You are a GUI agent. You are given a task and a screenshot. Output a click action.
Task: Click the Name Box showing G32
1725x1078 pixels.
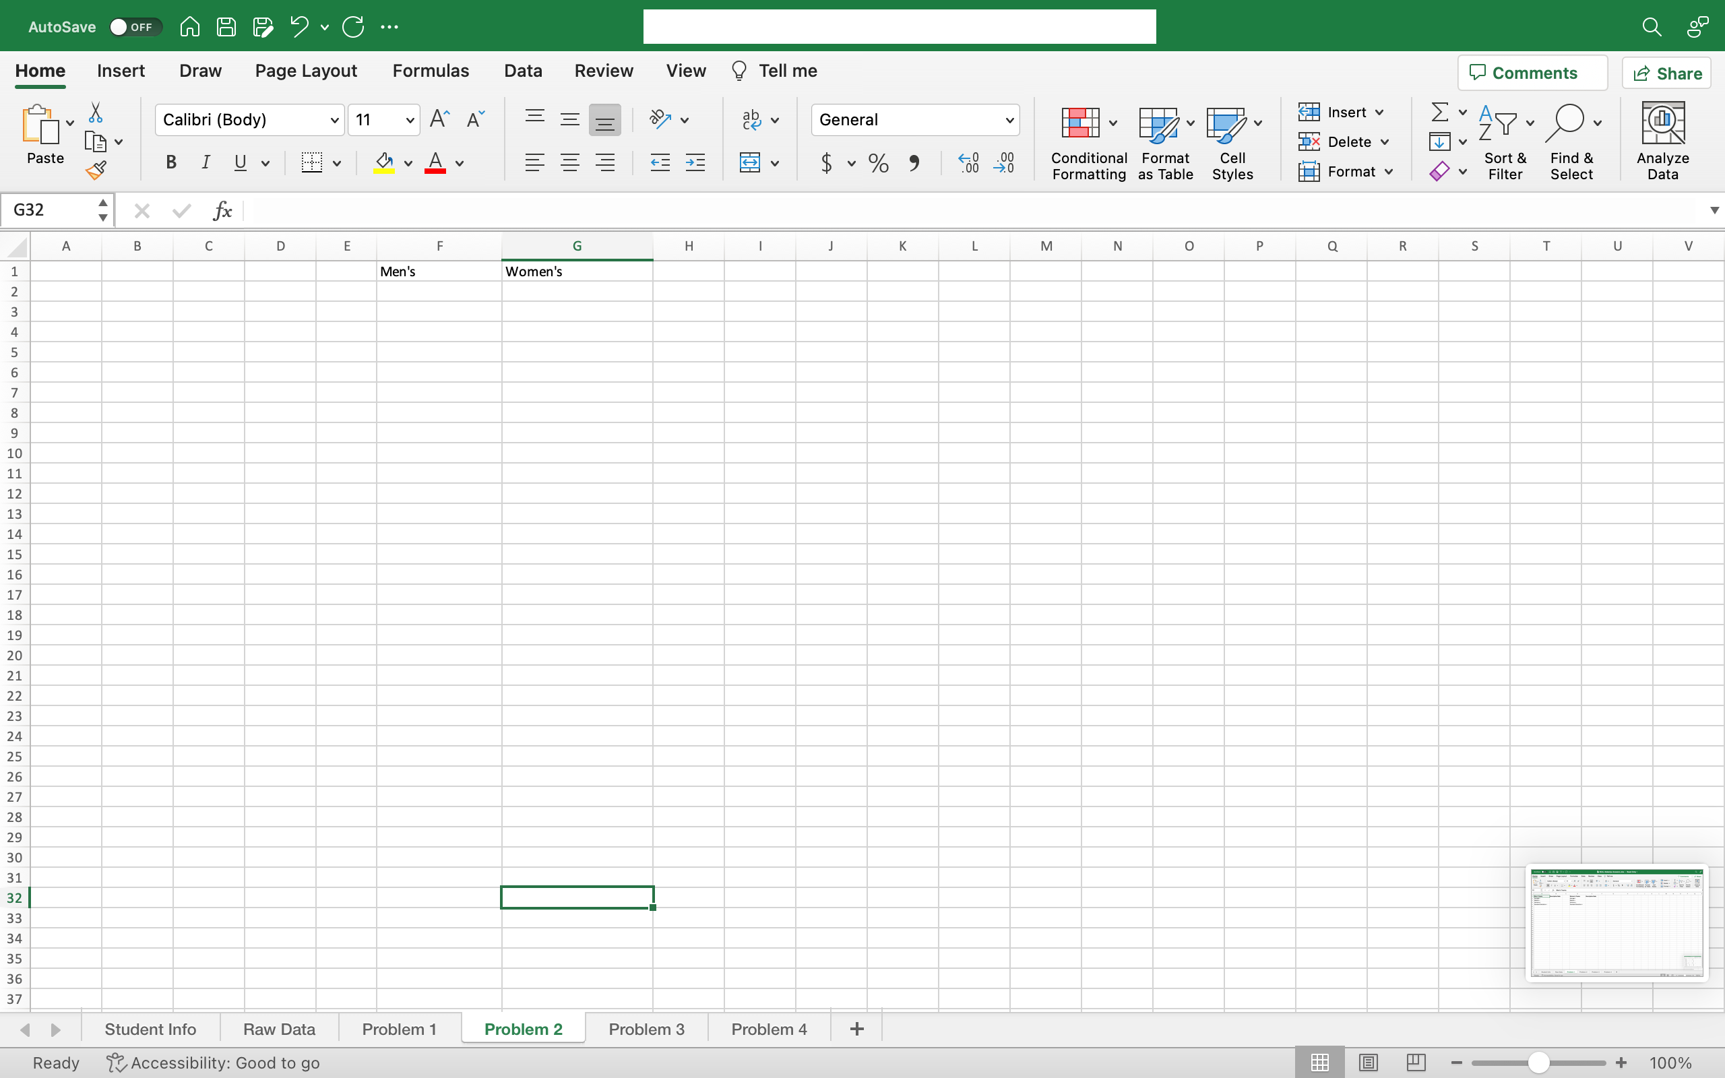50,210
